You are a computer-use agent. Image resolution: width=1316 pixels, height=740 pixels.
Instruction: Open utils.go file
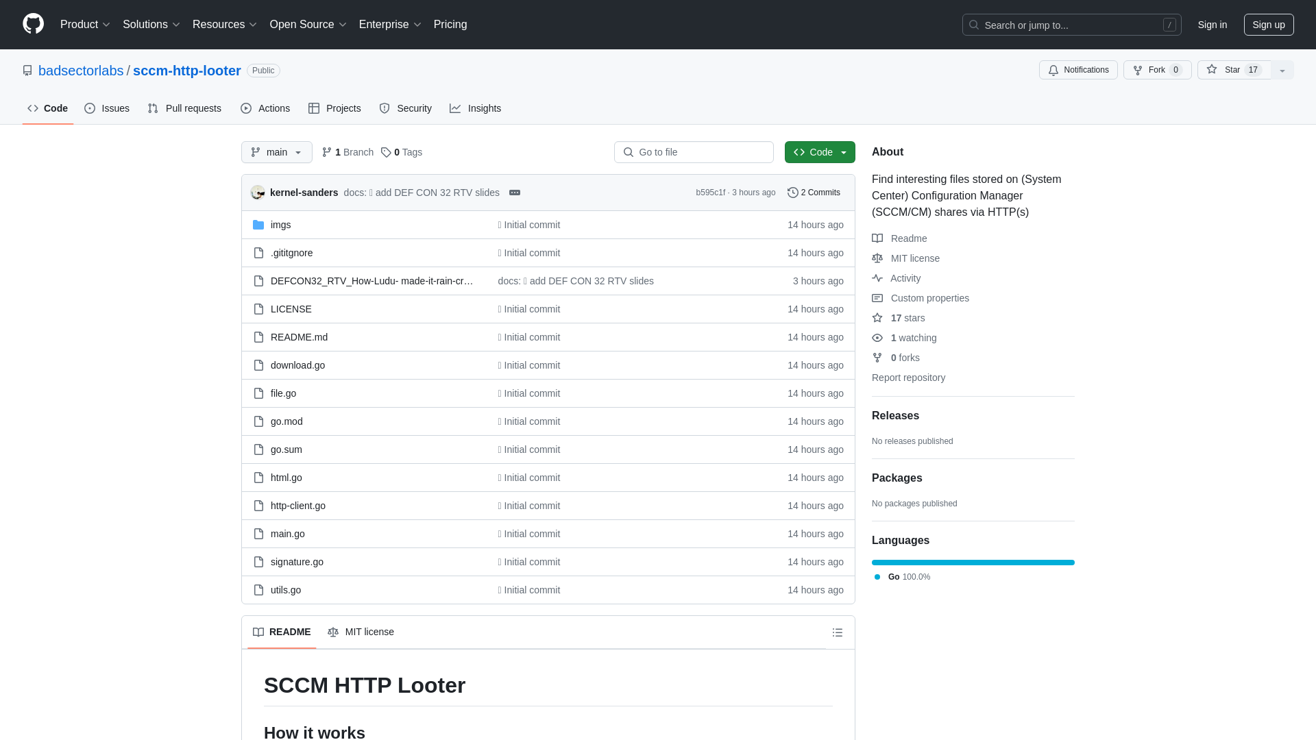pos(285,590)
